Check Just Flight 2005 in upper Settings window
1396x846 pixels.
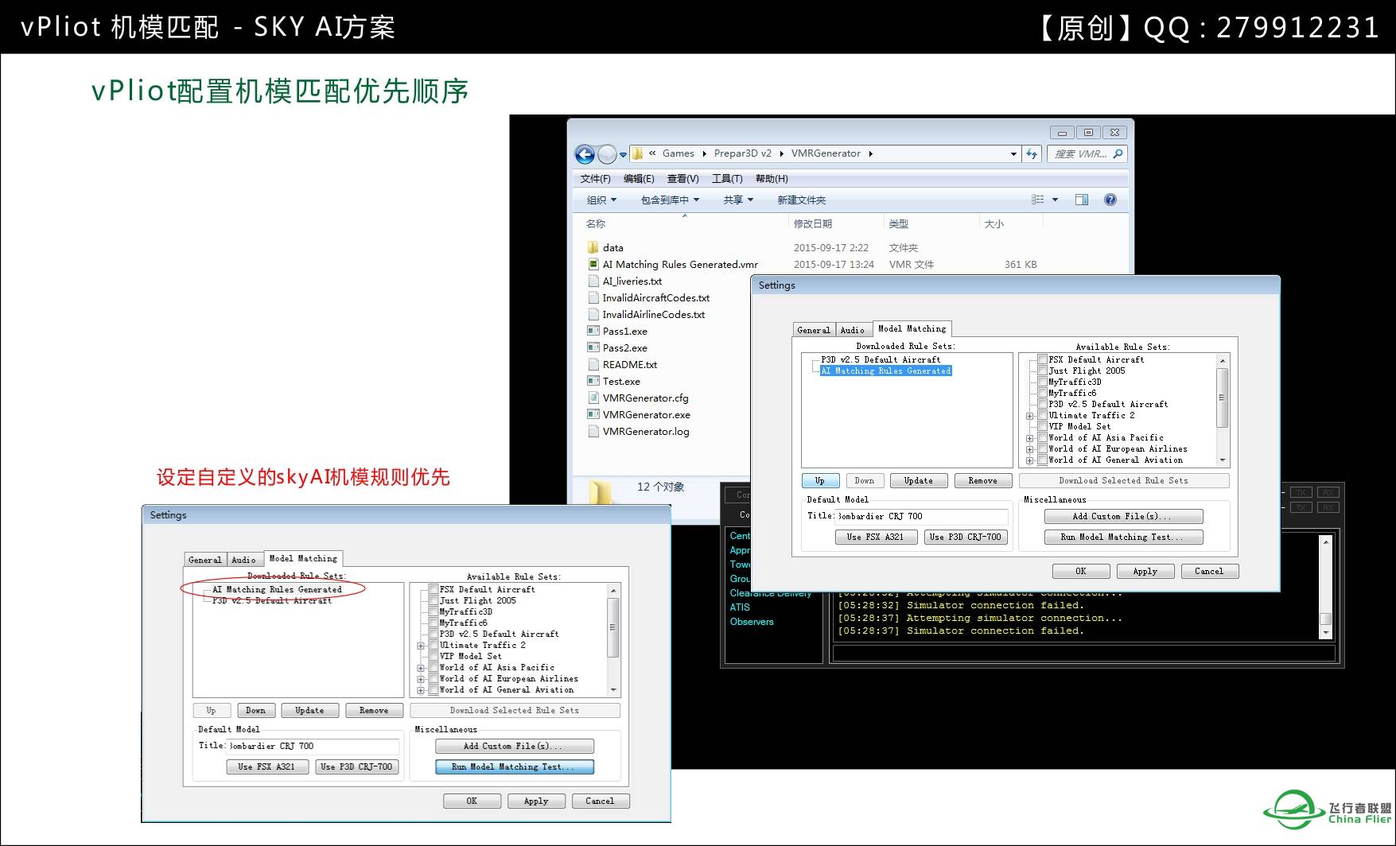tap(1042, 371)
